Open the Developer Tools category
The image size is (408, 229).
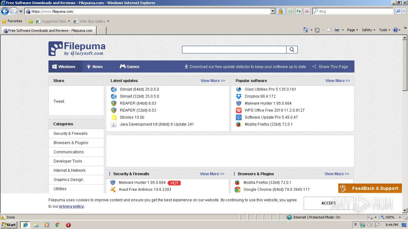[x=68, y=161]
